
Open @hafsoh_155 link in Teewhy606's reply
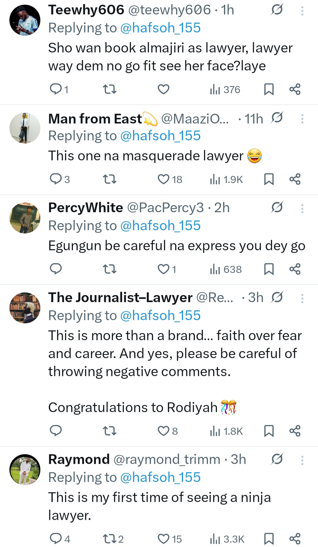pos(160,28)
